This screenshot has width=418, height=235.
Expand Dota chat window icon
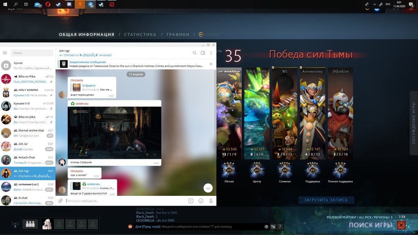point(273,227)
